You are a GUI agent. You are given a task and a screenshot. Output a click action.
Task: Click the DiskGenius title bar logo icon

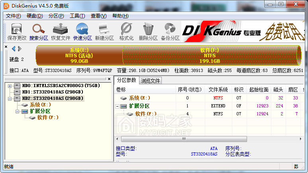[x=6, y=6]
